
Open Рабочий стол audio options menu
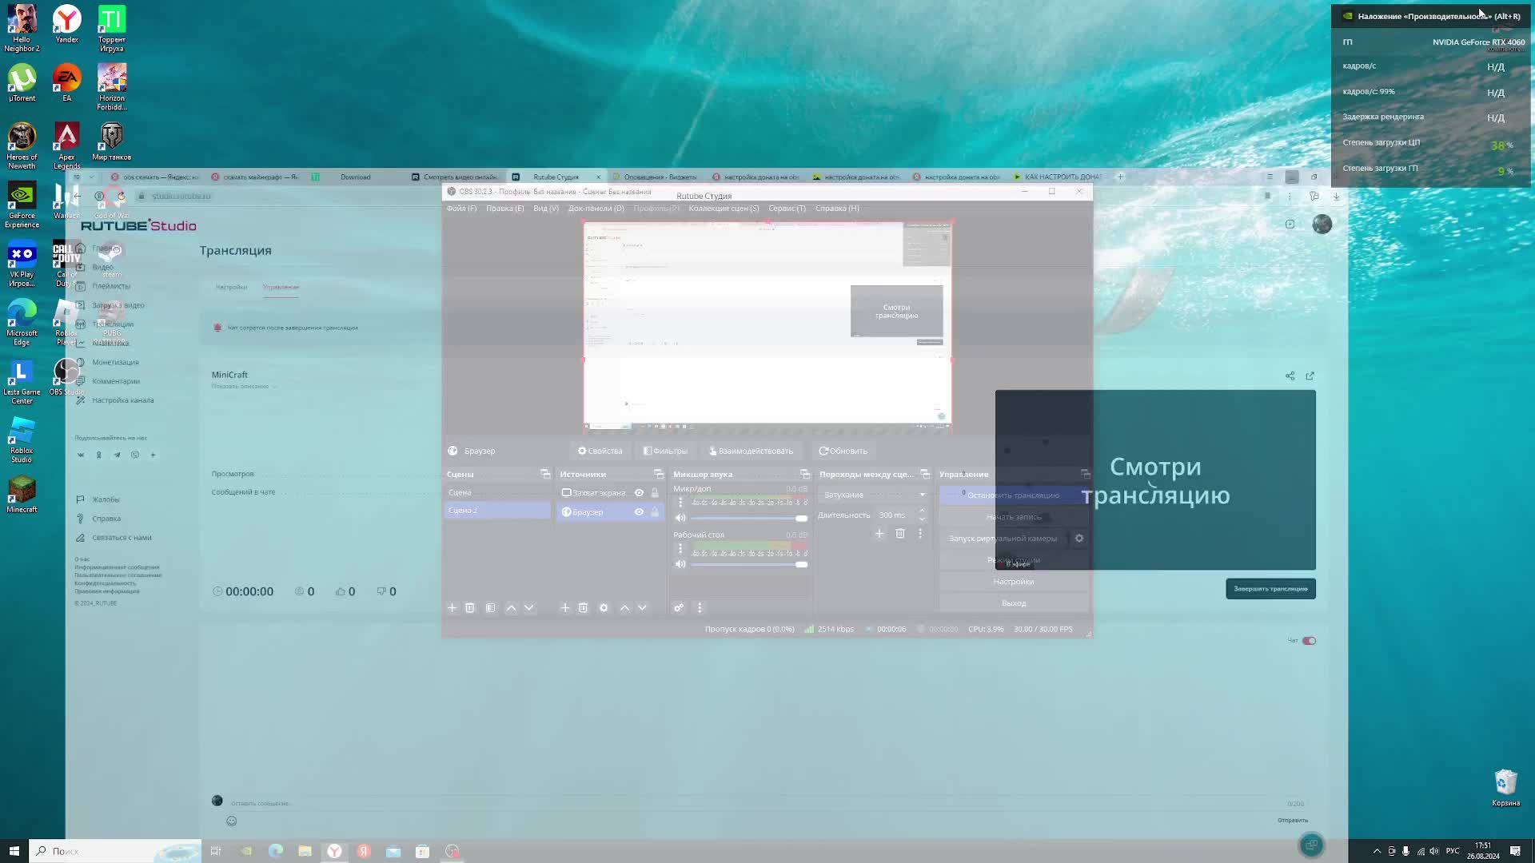[x=680, y=549]
